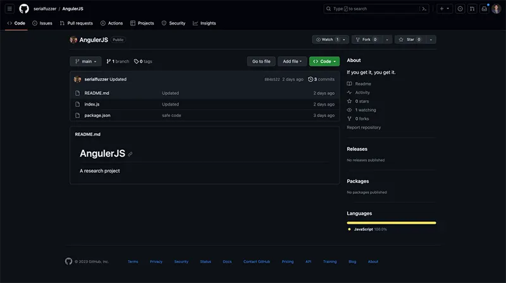Open the 0 stars link
Viewport: 506px width, 283px height.
358,101
